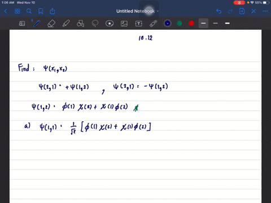Choose the green pen color

point(180,23)
